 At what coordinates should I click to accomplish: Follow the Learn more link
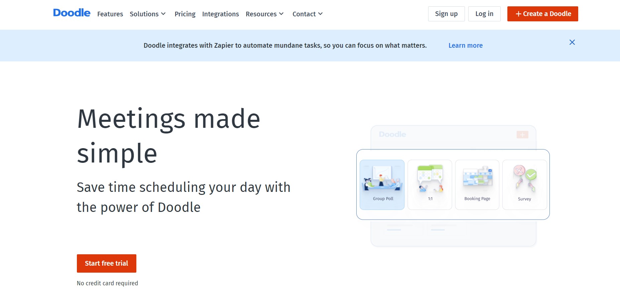pyautogui.click(x=465, y=45)
